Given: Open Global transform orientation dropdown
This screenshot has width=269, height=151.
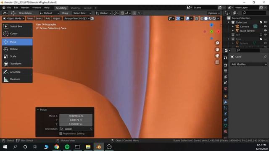Looking at the screenshot, I should coord(103,13).
